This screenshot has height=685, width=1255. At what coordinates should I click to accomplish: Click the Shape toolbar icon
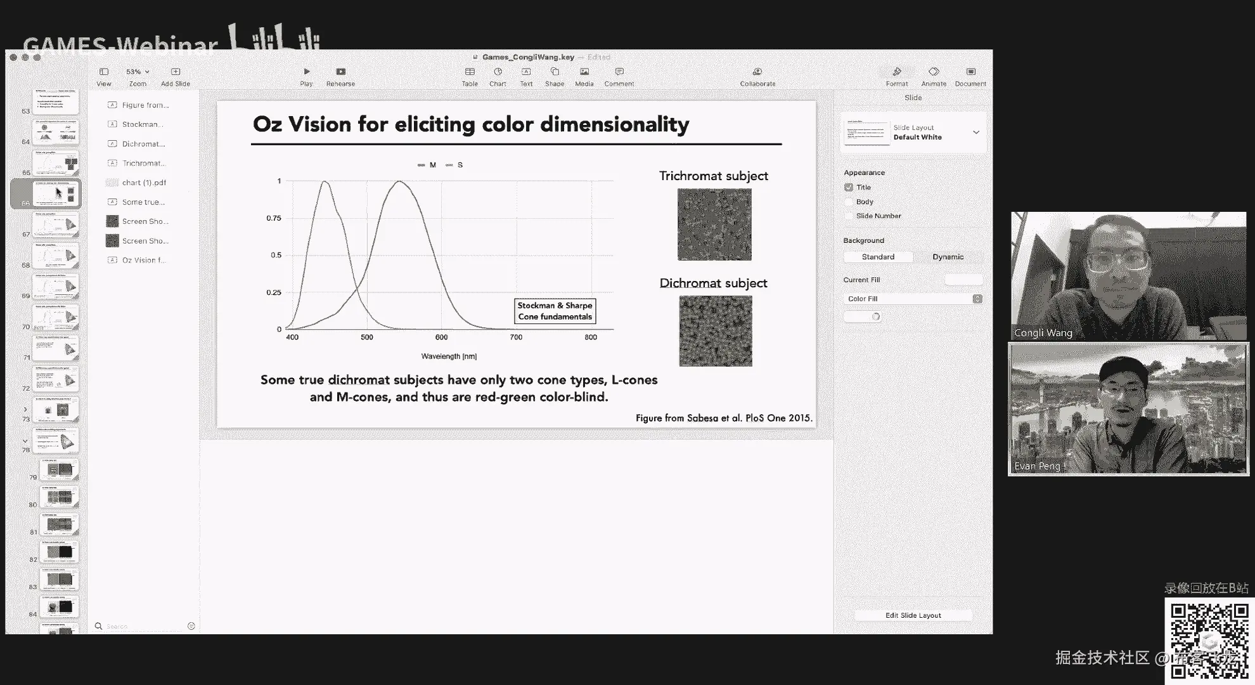(x=555, y=72)
